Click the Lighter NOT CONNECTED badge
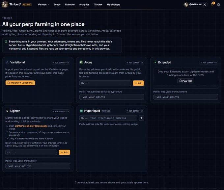 pos(61,111)
